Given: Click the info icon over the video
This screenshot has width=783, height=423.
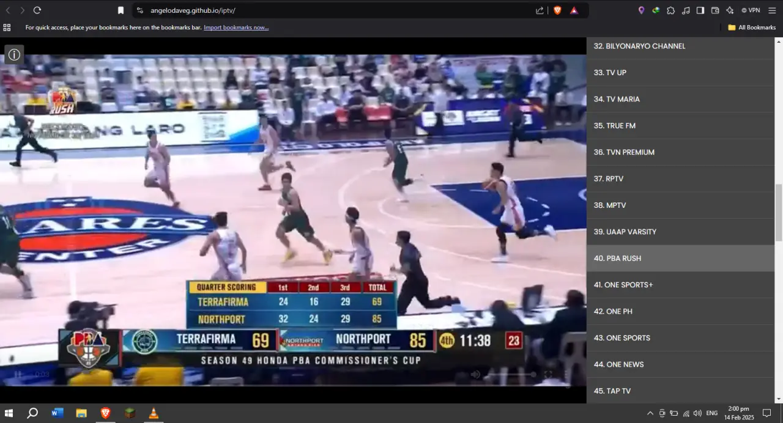Looking at the screenshot, I should 14,54.
